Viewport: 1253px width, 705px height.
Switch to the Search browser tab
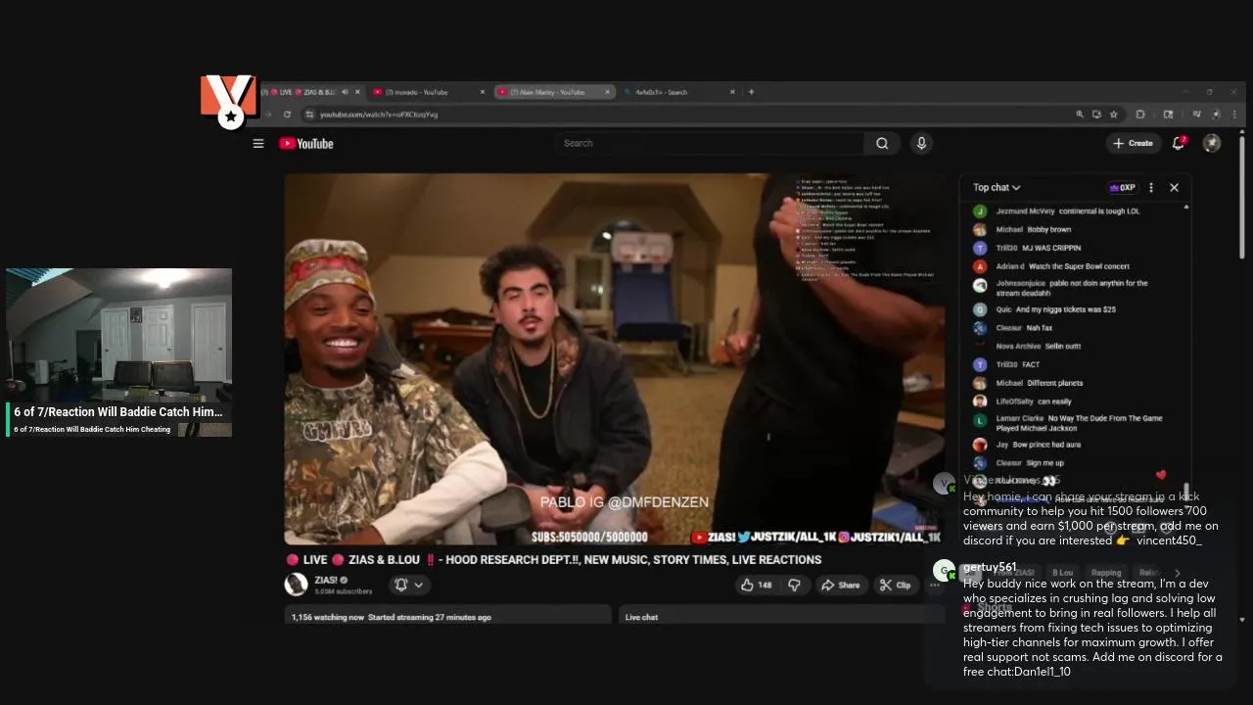tap(679, 92)
